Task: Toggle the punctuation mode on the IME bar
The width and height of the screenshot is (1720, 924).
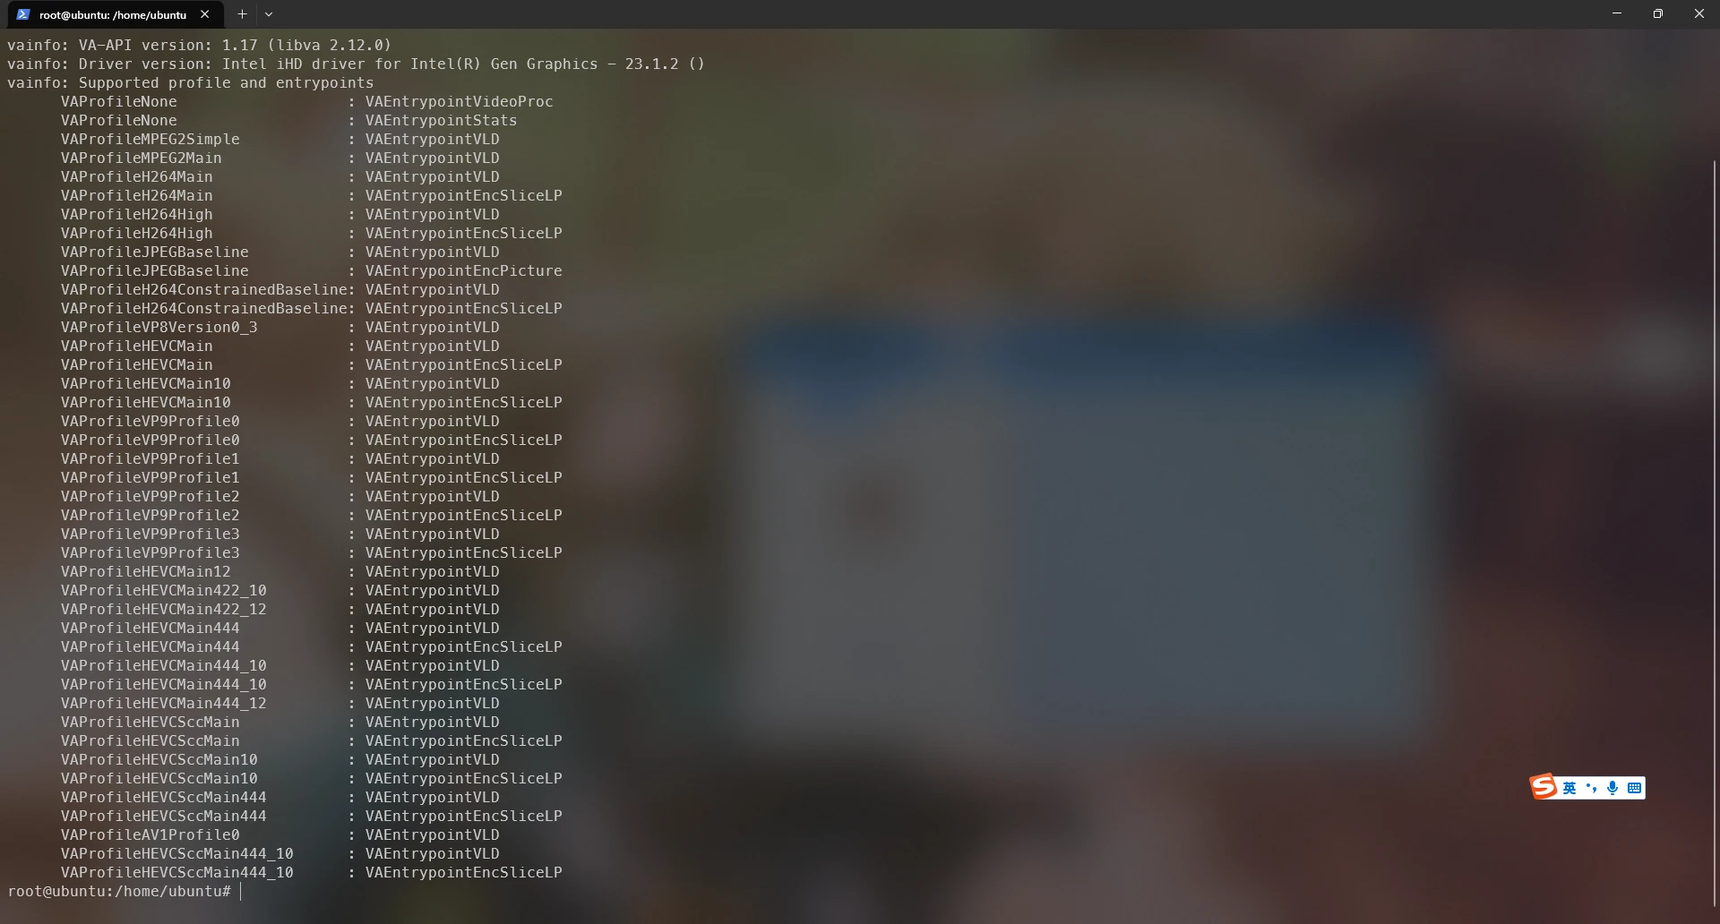Action: (1591, 788)
